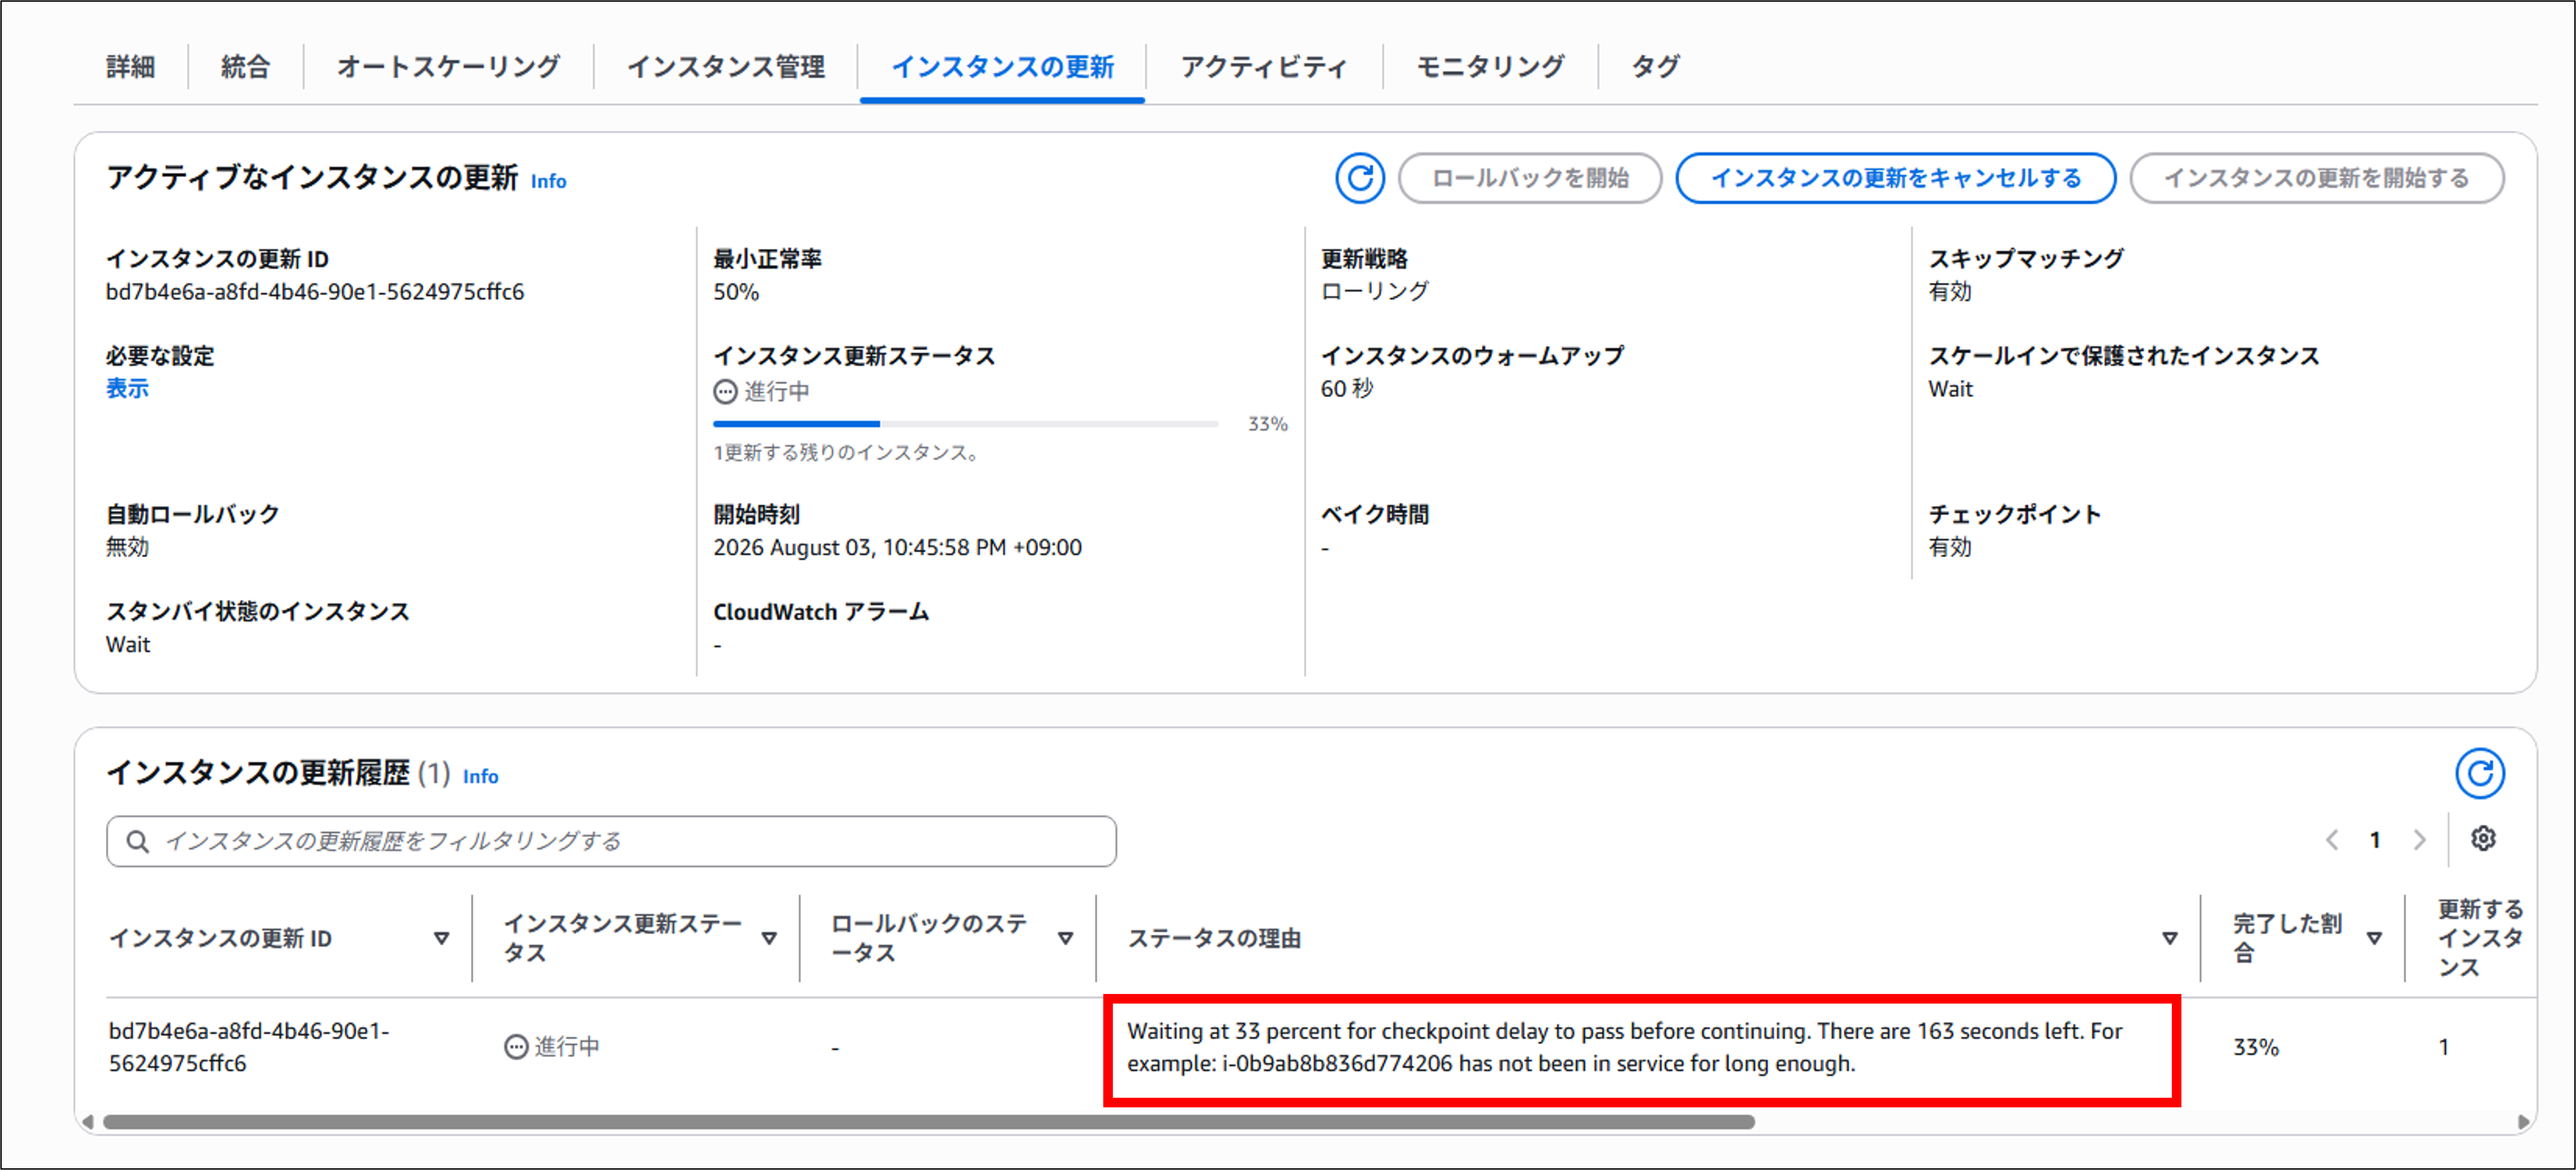
Task: Go to previous history page arrow
Action: 2332,839
